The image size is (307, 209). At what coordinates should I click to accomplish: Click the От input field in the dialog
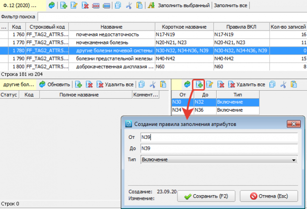(x=219, y=137)
